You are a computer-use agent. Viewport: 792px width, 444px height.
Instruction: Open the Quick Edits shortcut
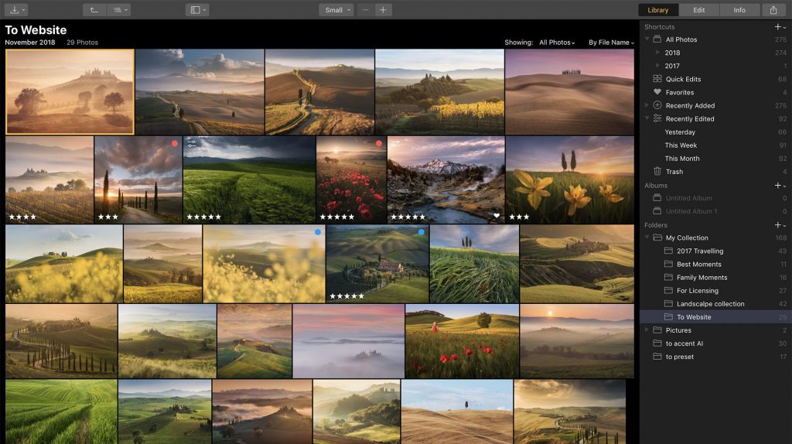point(683,79)
